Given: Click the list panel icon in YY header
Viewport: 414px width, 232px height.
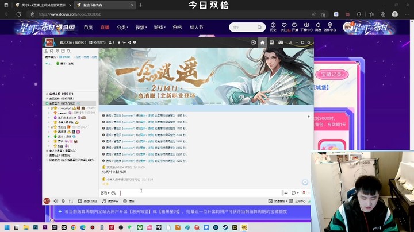Looking at the screenshot, I should tap(271, 42).
